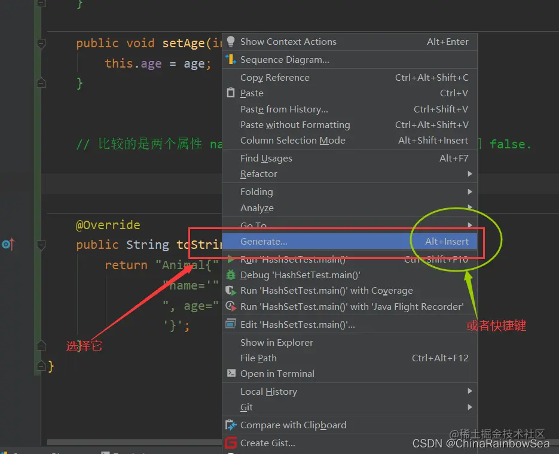Click the green bug Debug icon
The height and width of the screenshot is (454, 559).
pyautogui.click(x=231, y=275)
